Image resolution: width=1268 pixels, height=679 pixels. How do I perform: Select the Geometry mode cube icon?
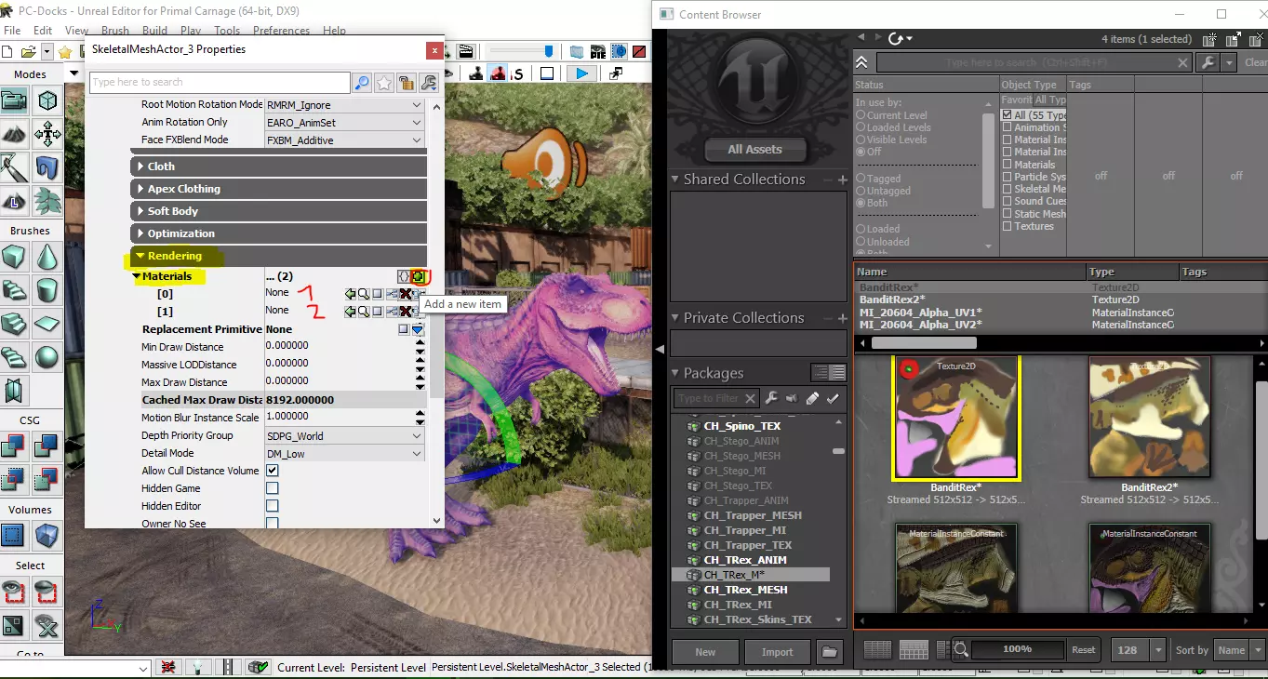click(47, 100)
